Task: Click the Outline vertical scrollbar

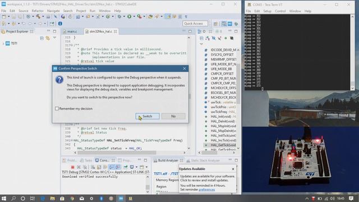Action: tap(238, 99)
